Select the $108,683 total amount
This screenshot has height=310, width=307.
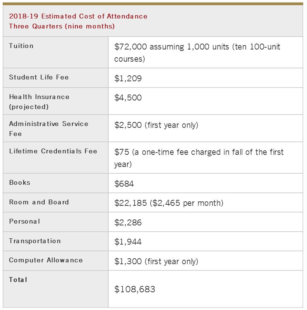coord(135,289)
